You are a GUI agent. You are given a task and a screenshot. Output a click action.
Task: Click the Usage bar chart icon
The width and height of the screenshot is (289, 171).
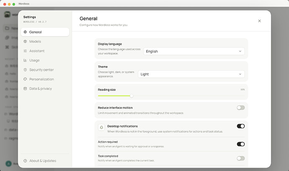(x=25, y=60)
